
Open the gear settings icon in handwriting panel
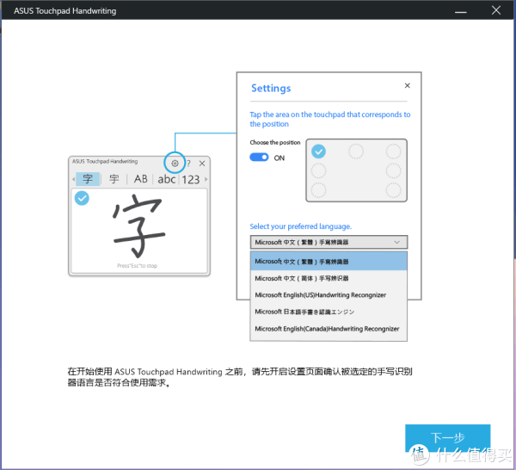[x=175, y=163]
